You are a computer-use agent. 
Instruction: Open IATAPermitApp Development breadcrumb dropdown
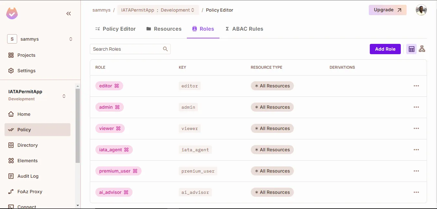(x=158, y=10)
